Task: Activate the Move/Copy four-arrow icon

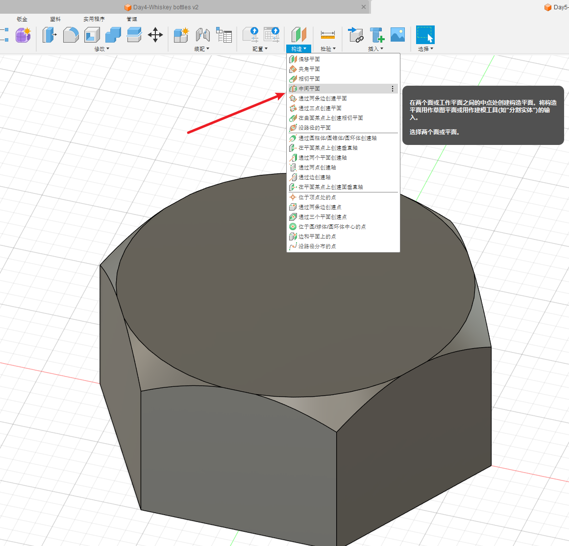Action: (x=155, y=35)
